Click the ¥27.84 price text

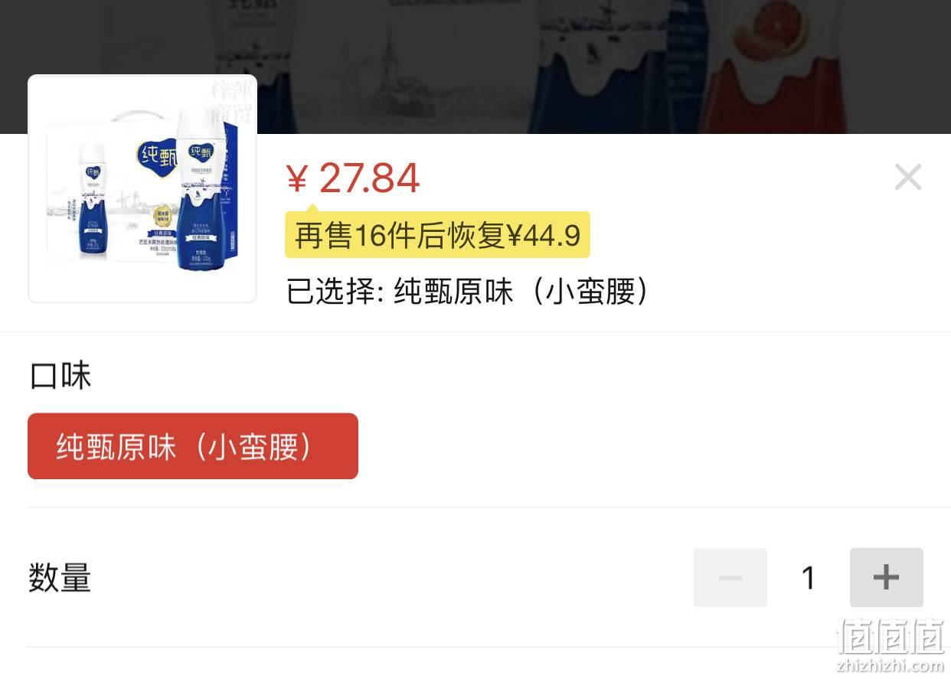(353, 178)
